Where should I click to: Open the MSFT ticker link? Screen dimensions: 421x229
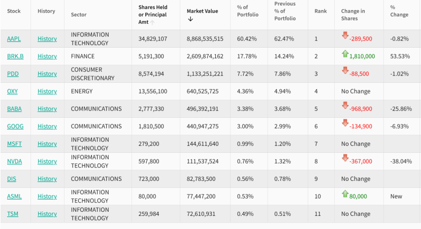tap(15, 144)
